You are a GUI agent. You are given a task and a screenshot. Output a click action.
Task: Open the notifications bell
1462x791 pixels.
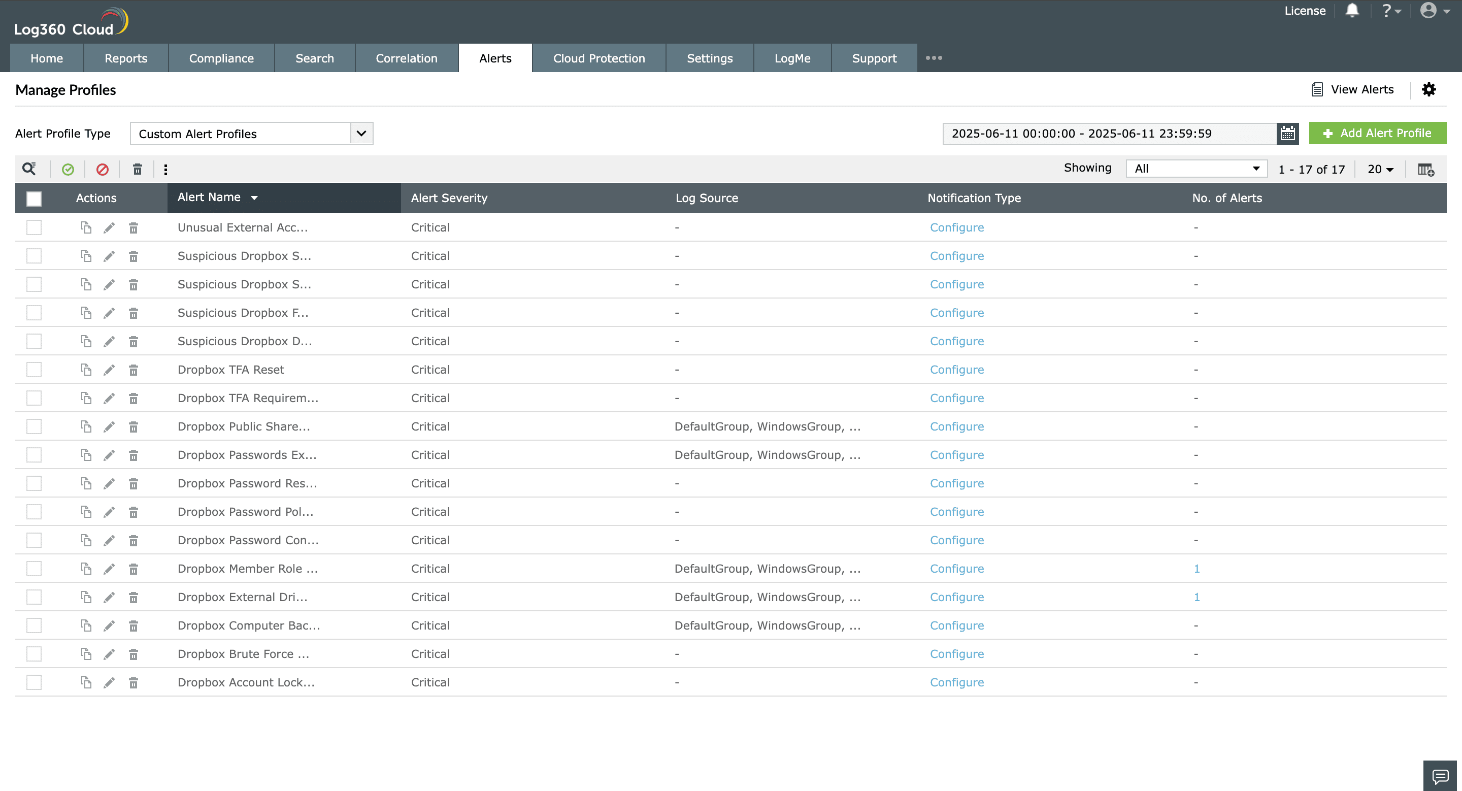1352,11
